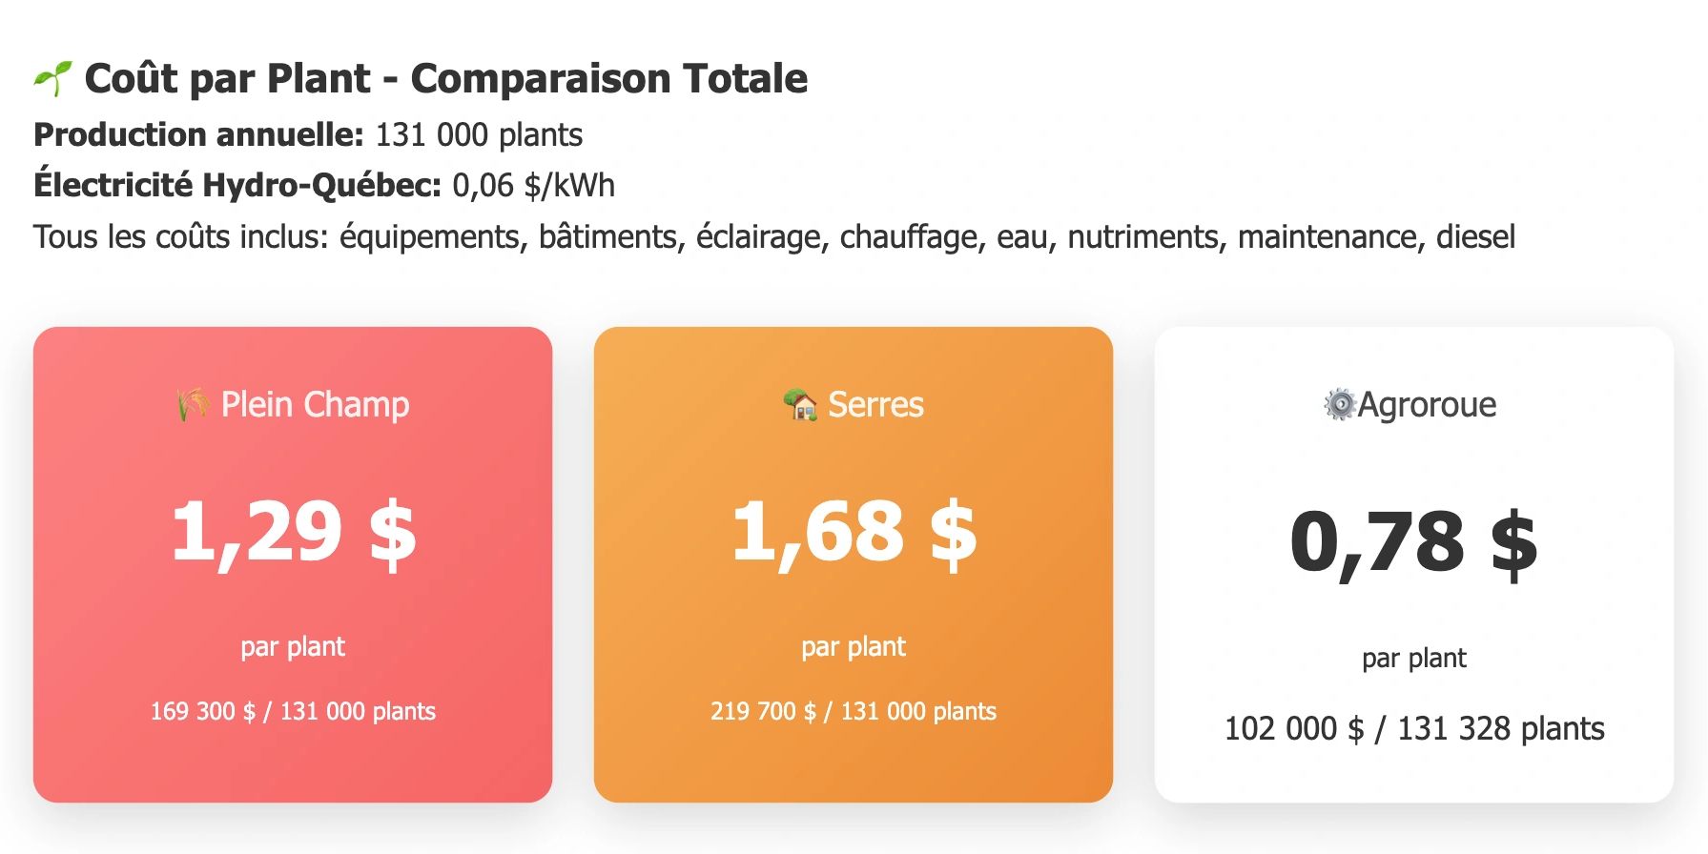Click the 'Production annuelle' label
This screenshot has height=854, width=1708.
coord(198,135)
